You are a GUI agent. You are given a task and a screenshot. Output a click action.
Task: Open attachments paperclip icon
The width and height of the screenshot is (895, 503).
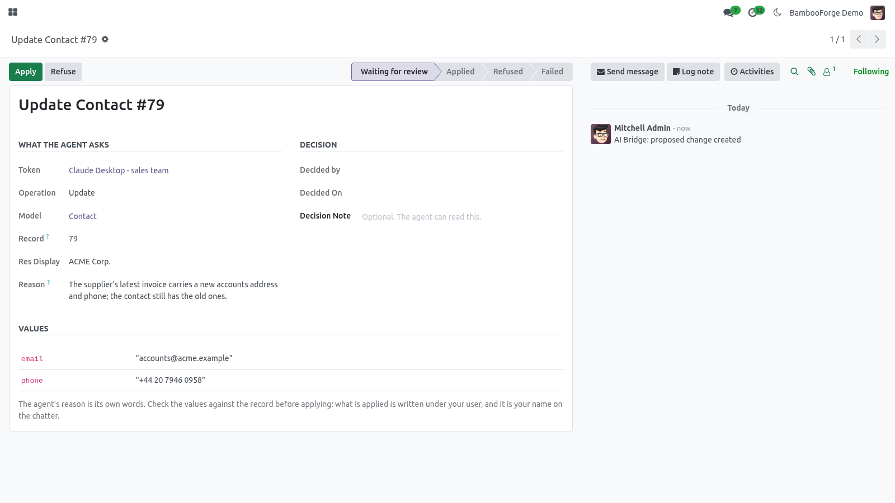(812, 72)
